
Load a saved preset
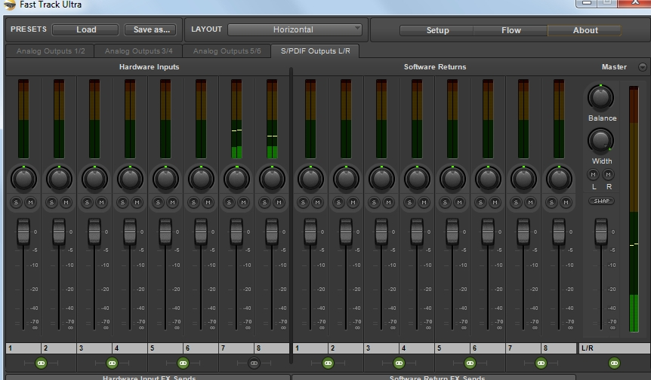pos(85,29)
